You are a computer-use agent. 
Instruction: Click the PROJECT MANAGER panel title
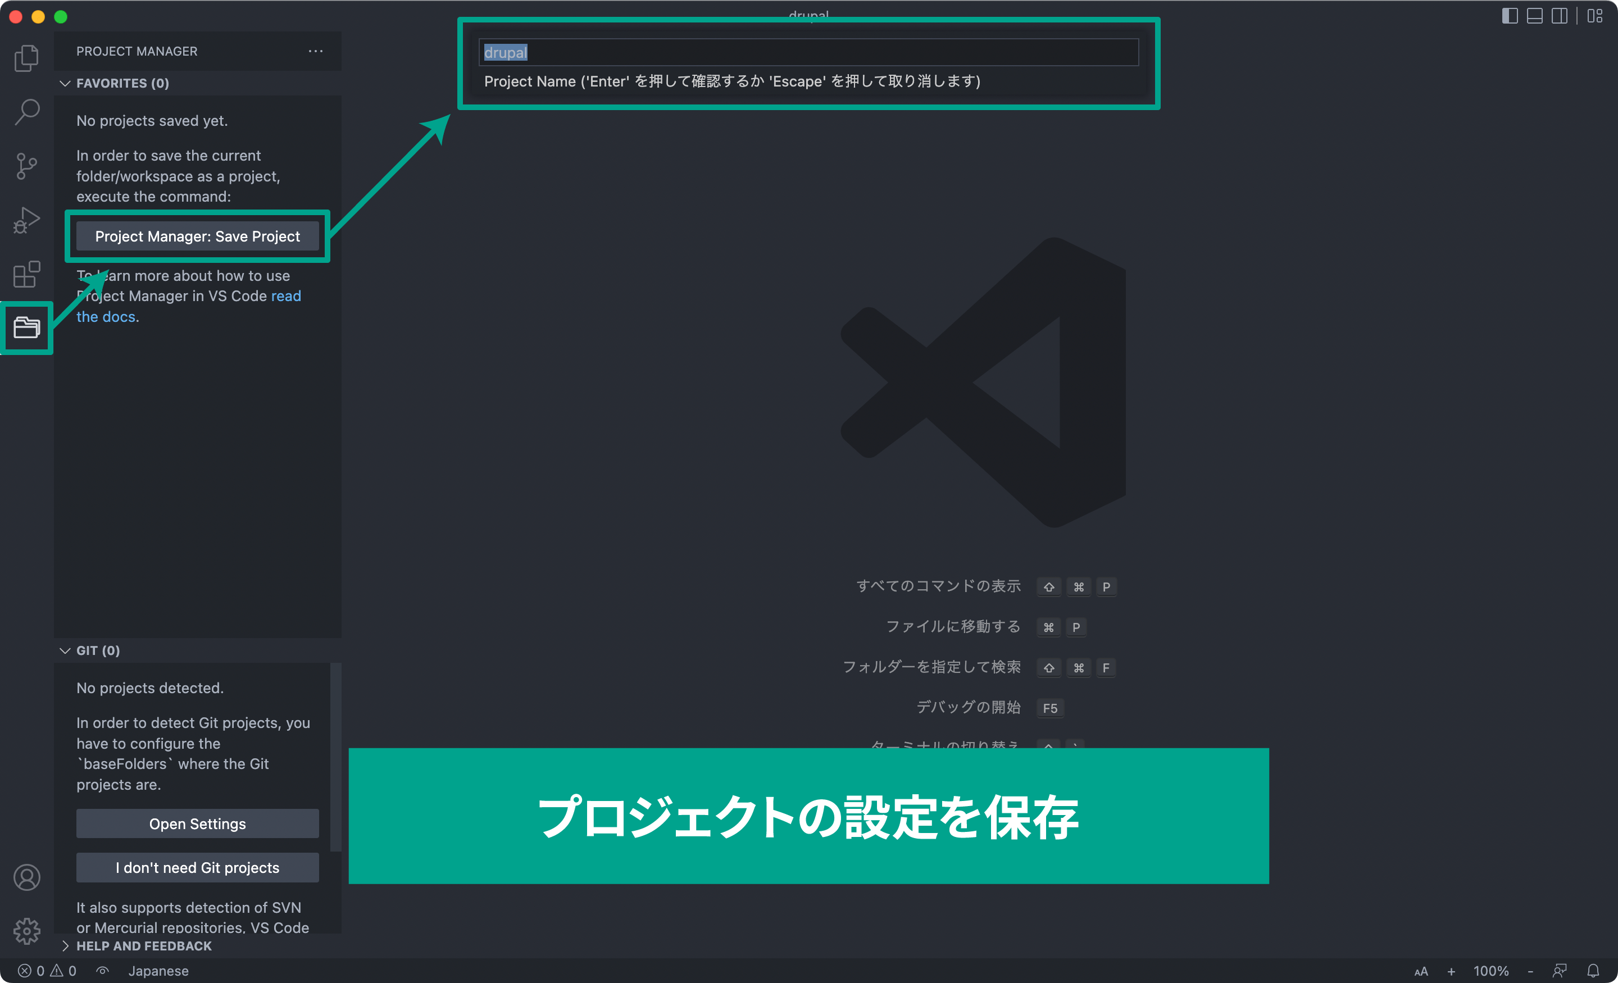137,51
